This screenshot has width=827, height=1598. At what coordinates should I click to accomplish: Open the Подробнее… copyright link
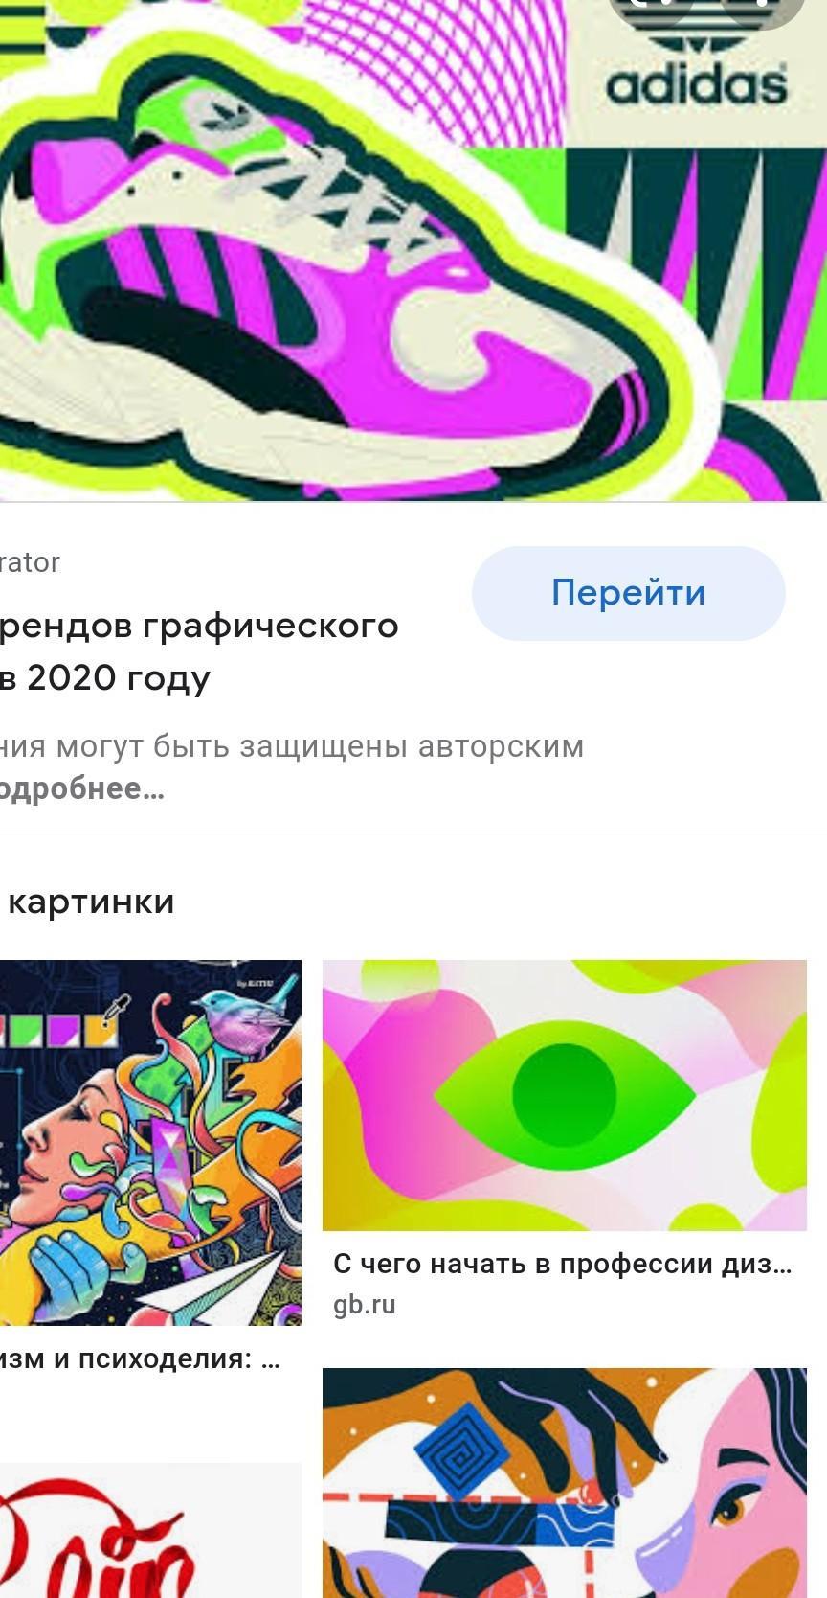82,789
